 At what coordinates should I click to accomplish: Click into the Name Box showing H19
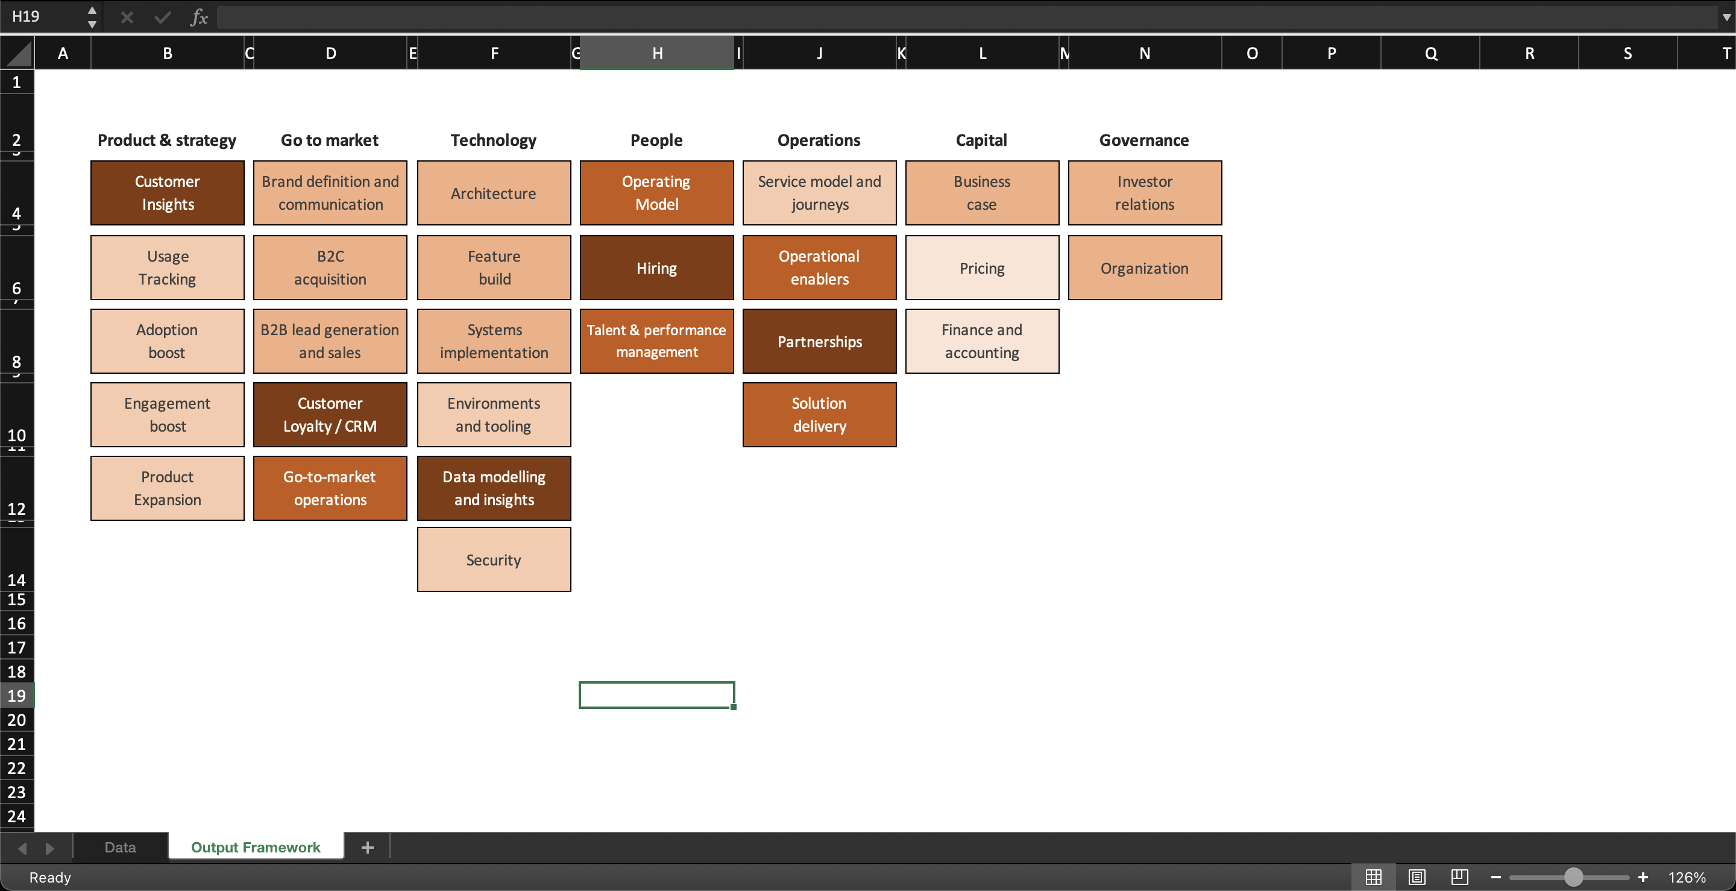44,17
